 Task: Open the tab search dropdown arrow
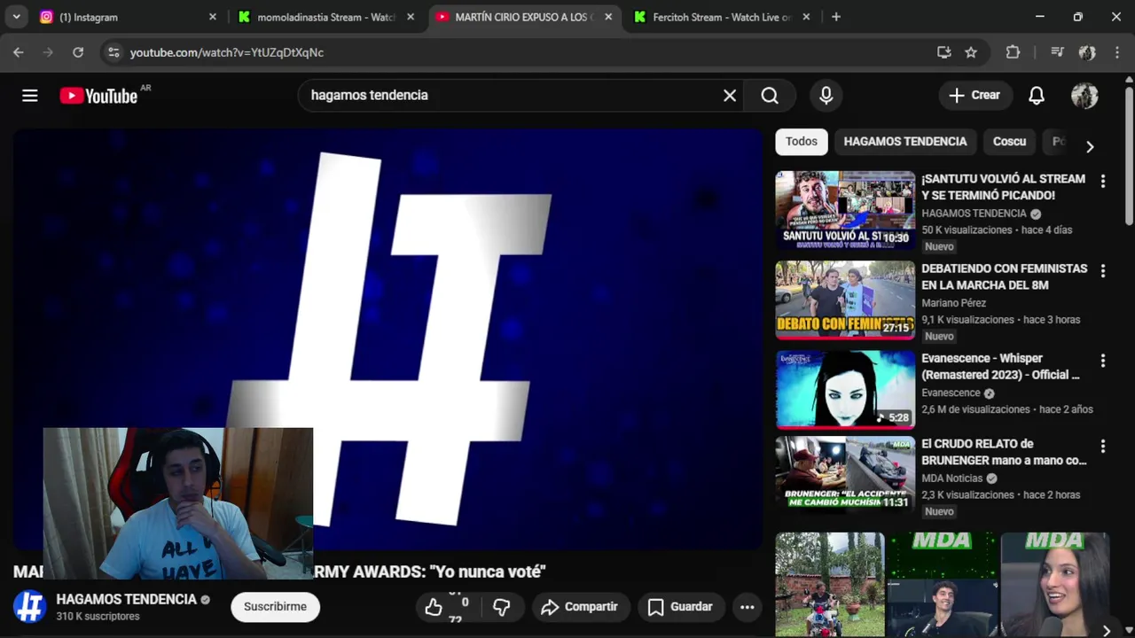[x=16, y=17]
